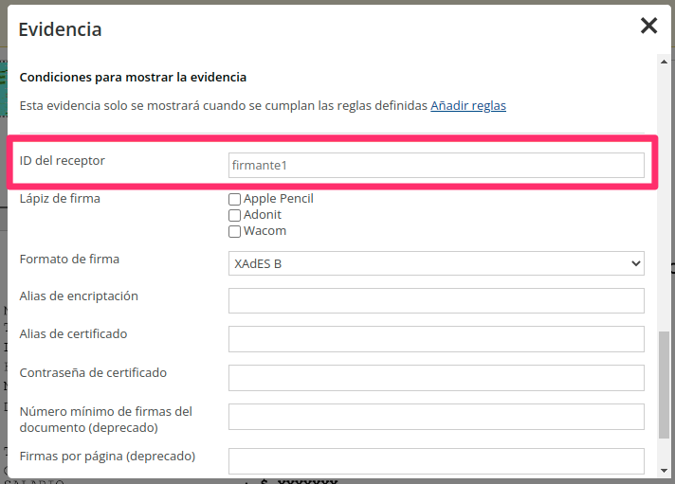Tick the Adonit checkbox

(234, 216)
